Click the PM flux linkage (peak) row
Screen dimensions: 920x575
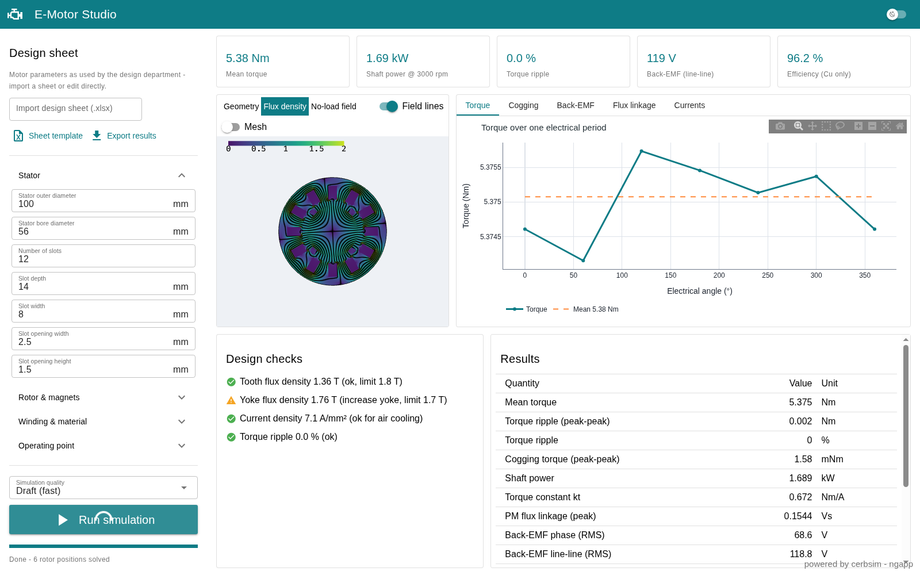pyautogui.click(x=696, y=516)
